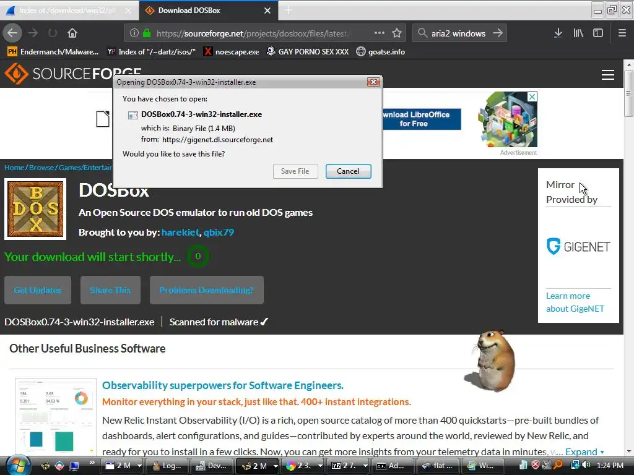Screen dimensions: 634x475
Task: Click the SourceForge logo
Action: pyautogui.click(x=72, y=74)
